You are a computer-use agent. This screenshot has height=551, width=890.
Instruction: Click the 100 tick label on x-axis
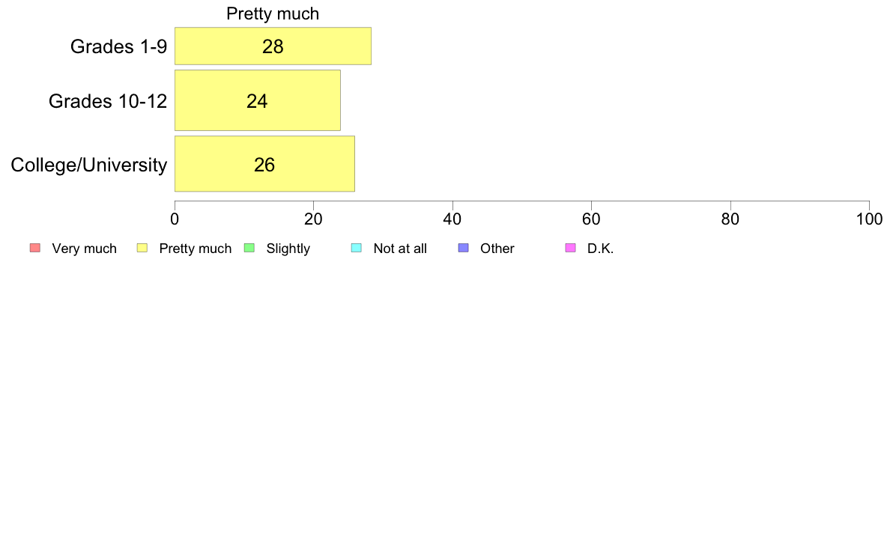(868, 219)
